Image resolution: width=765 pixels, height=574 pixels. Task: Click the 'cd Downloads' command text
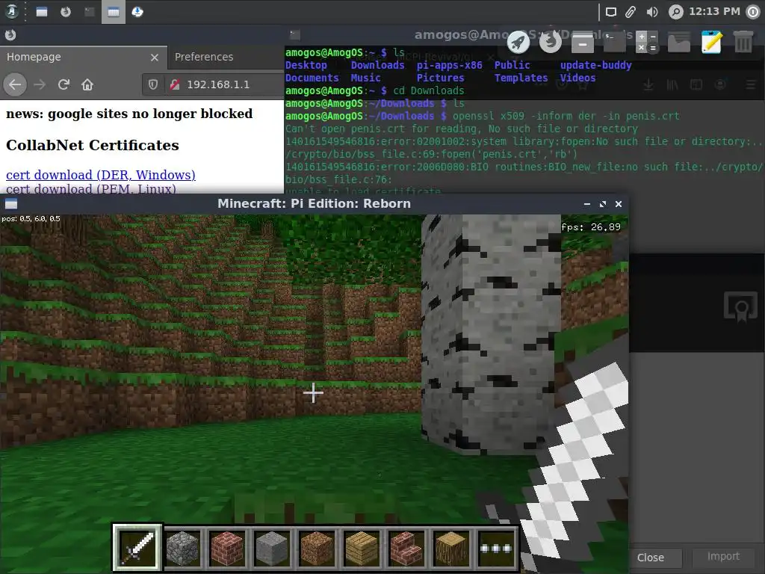[428, 90]
